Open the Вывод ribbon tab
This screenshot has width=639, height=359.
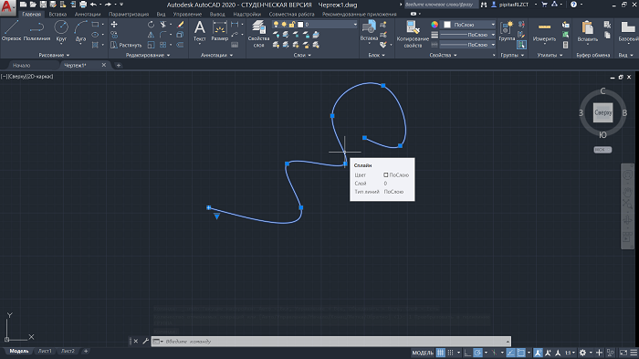(217, 14)
